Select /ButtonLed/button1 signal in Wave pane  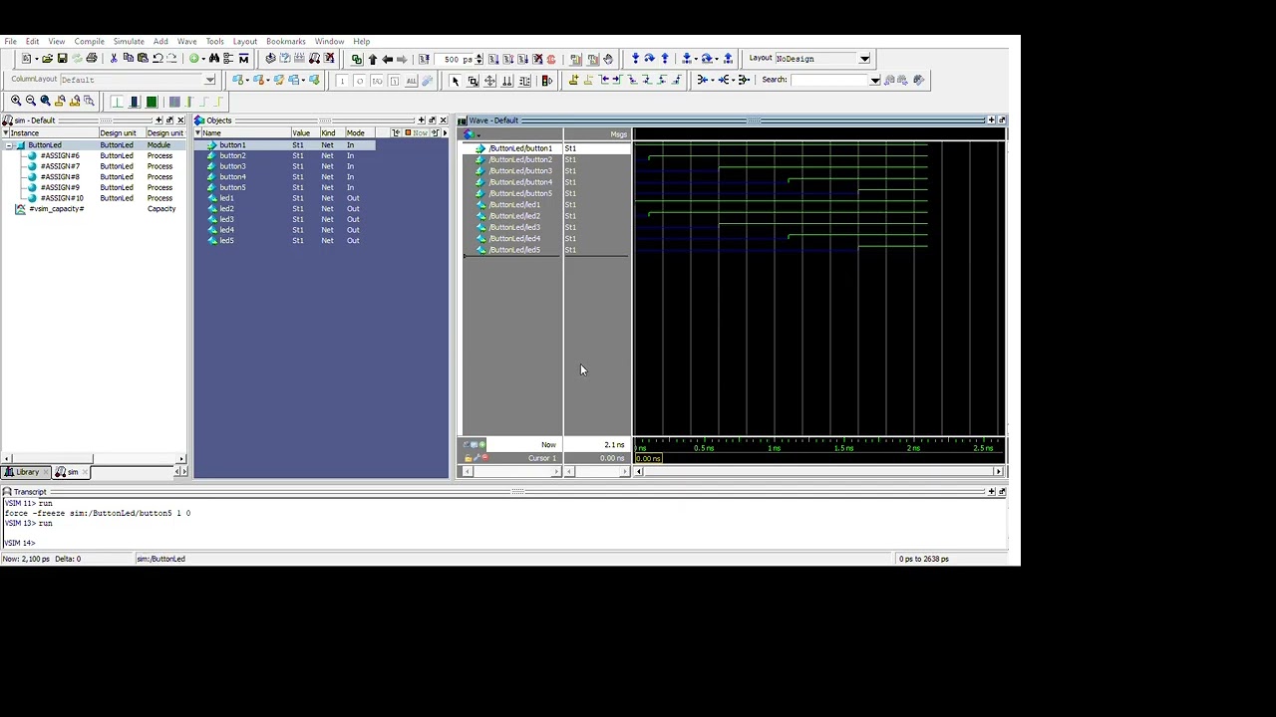(x=520, y=148)
